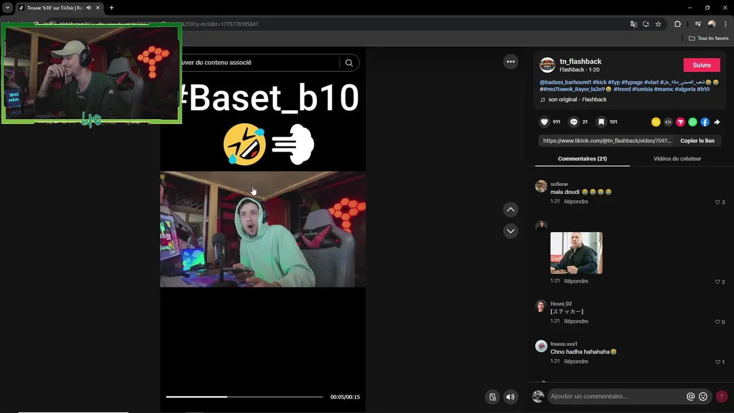Open a new browser tab
Viewport: 734px width, 413px height.
tap(111, 7)
